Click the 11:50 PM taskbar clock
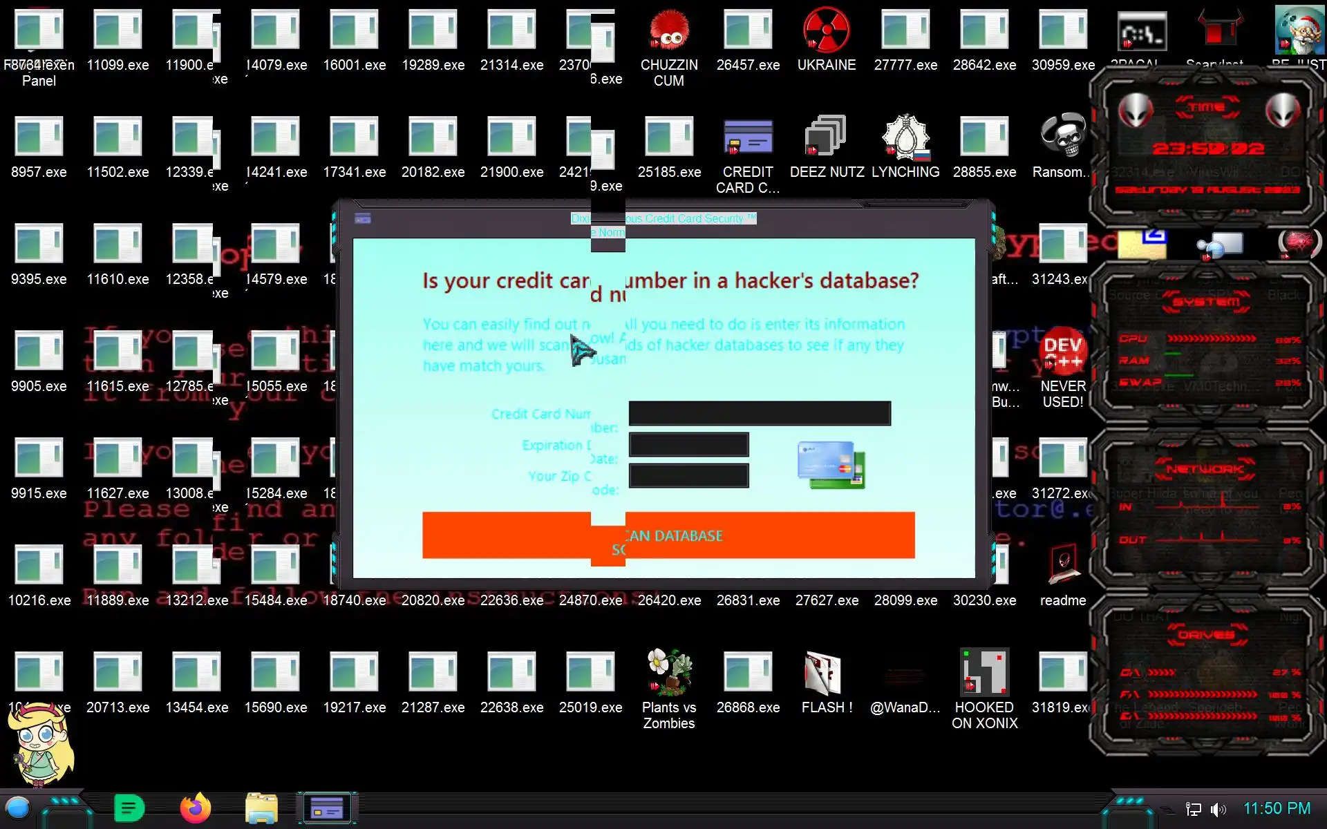 (1276, 808)
